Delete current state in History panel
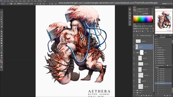The width and height of the screenshot is (173, 97). click(170, 96)
